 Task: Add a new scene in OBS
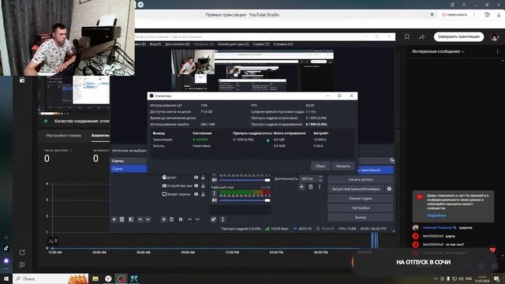pos(114,219)
